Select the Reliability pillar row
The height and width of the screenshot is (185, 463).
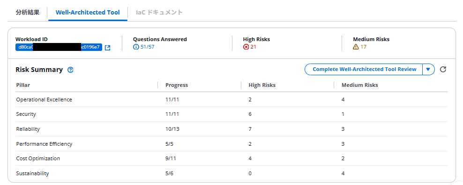(x=232, y=129)
